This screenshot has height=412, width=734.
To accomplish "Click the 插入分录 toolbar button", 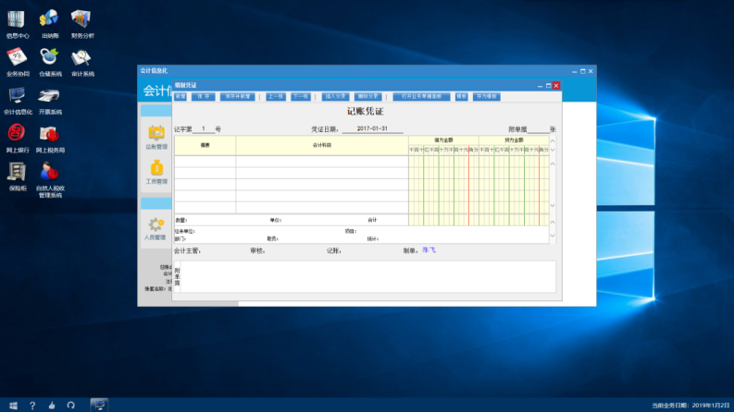I will [336, 97].
